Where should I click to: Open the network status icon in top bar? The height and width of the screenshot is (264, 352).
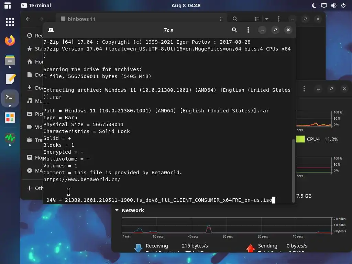point(324,5)
